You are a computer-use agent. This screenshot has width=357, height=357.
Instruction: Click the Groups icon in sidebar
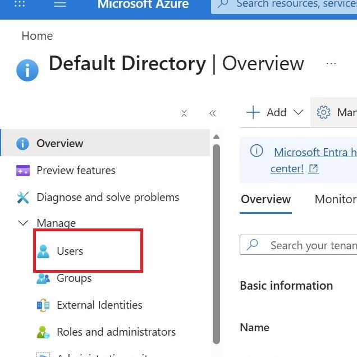(x=43, y=278)
